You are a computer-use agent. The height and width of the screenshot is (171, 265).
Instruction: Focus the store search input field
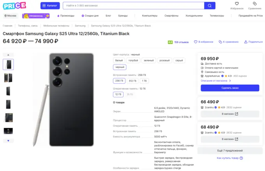coord(134,5)
